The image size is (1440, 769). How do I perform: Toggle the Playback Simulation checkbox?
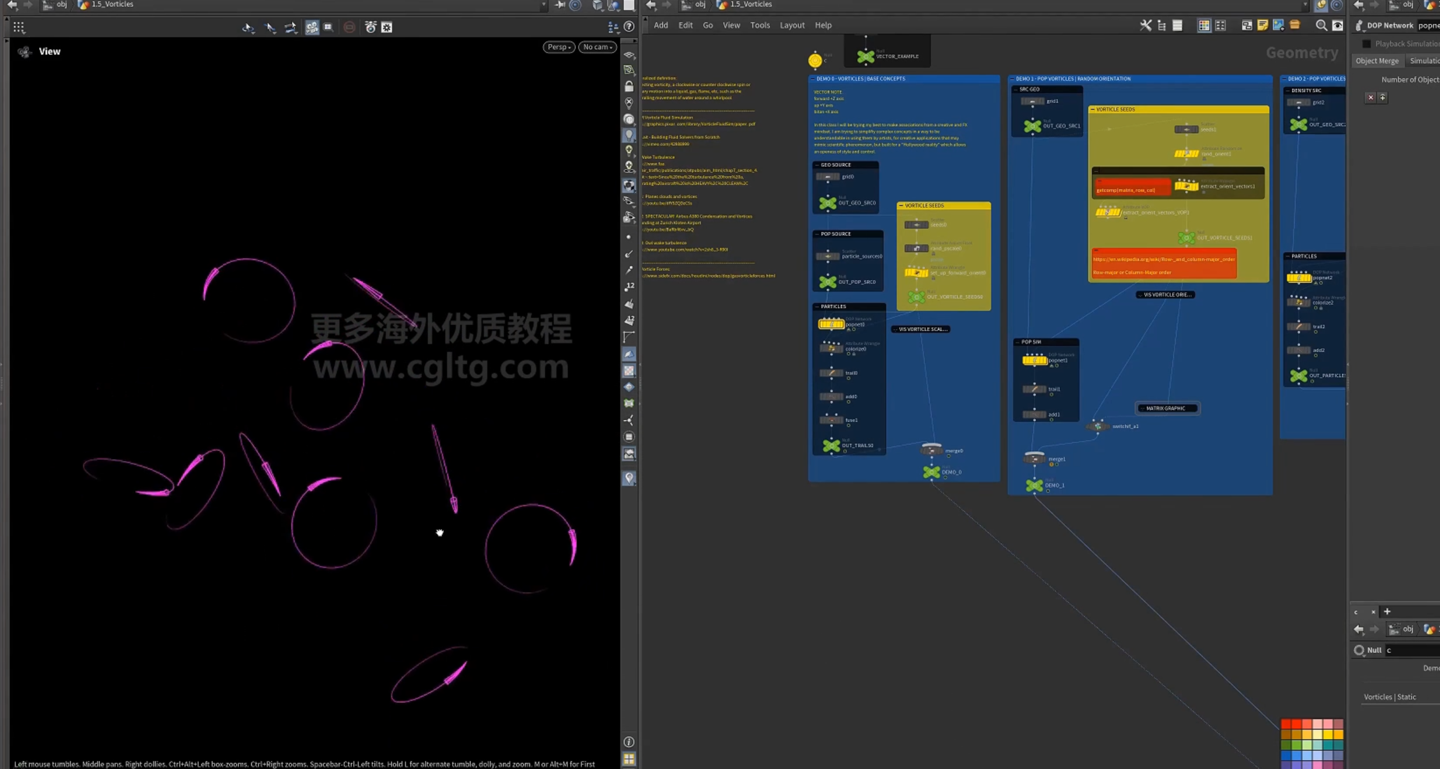(1367, 44)
